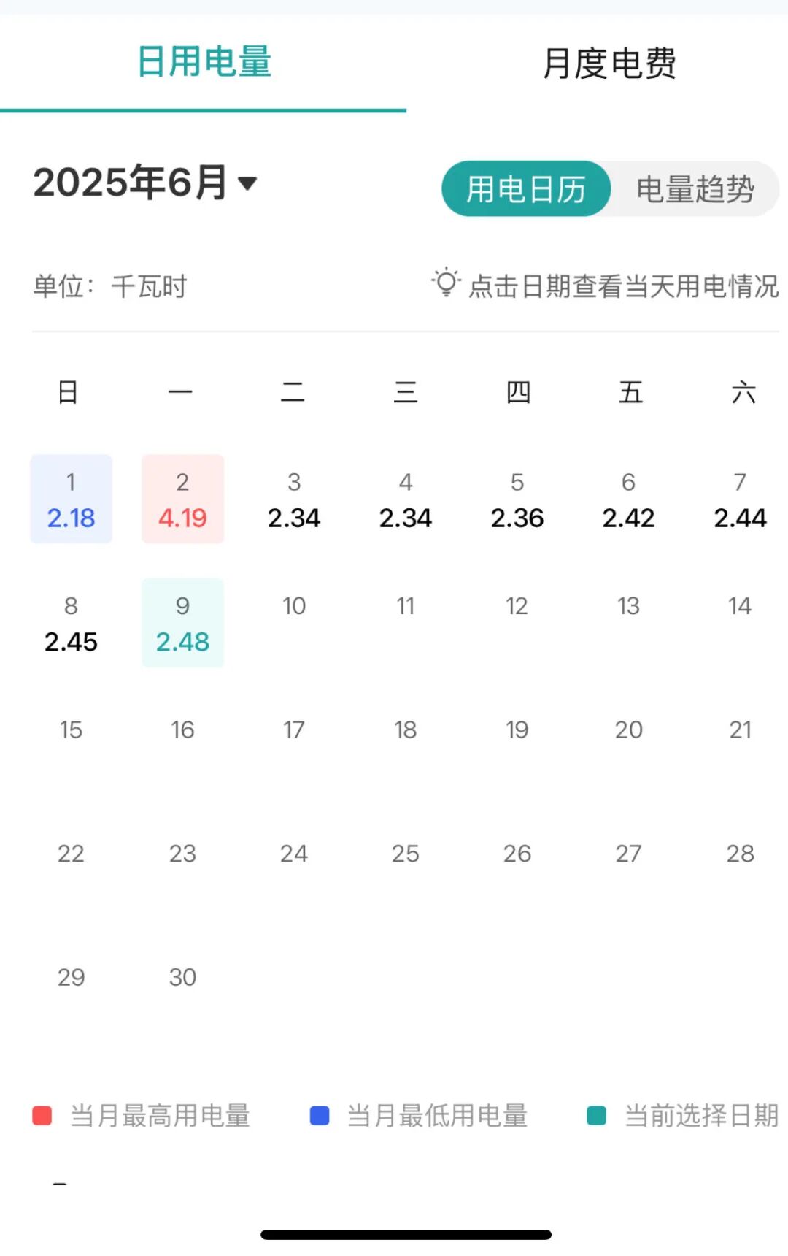
Task: Click the red 当月最高用电量 legend swatch
Action: pos(42,1116)
